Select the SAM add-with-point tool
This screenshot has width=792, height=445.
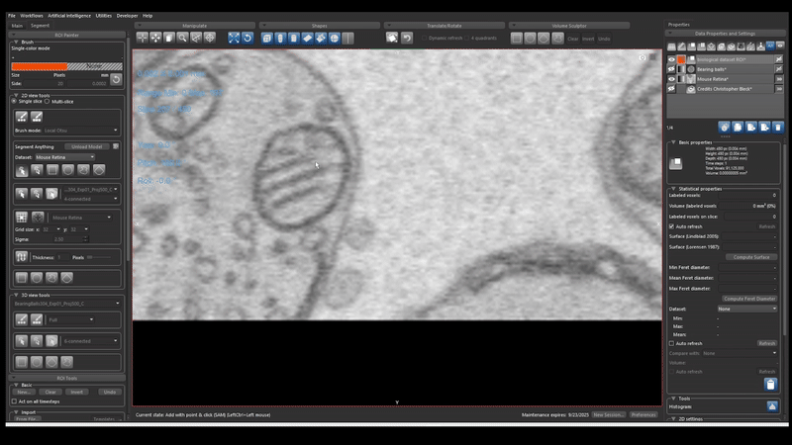pos(22,170)
